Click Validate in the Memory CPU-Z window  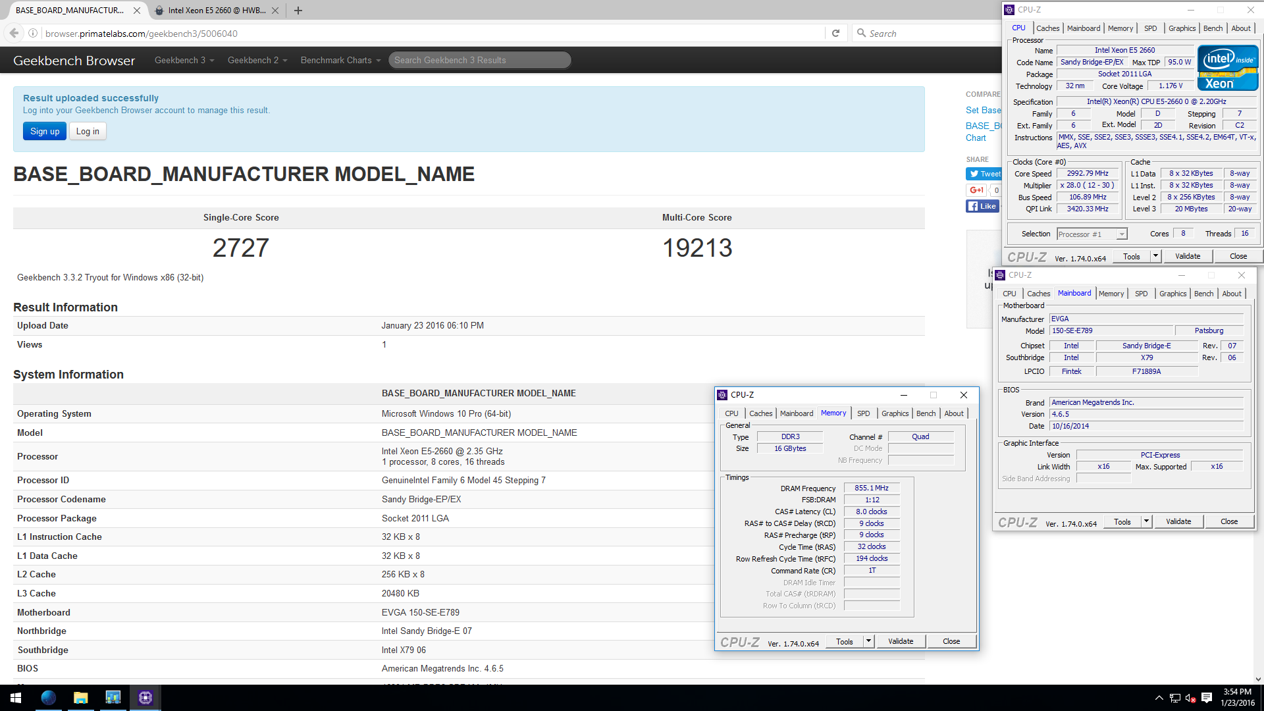[901, 641]
